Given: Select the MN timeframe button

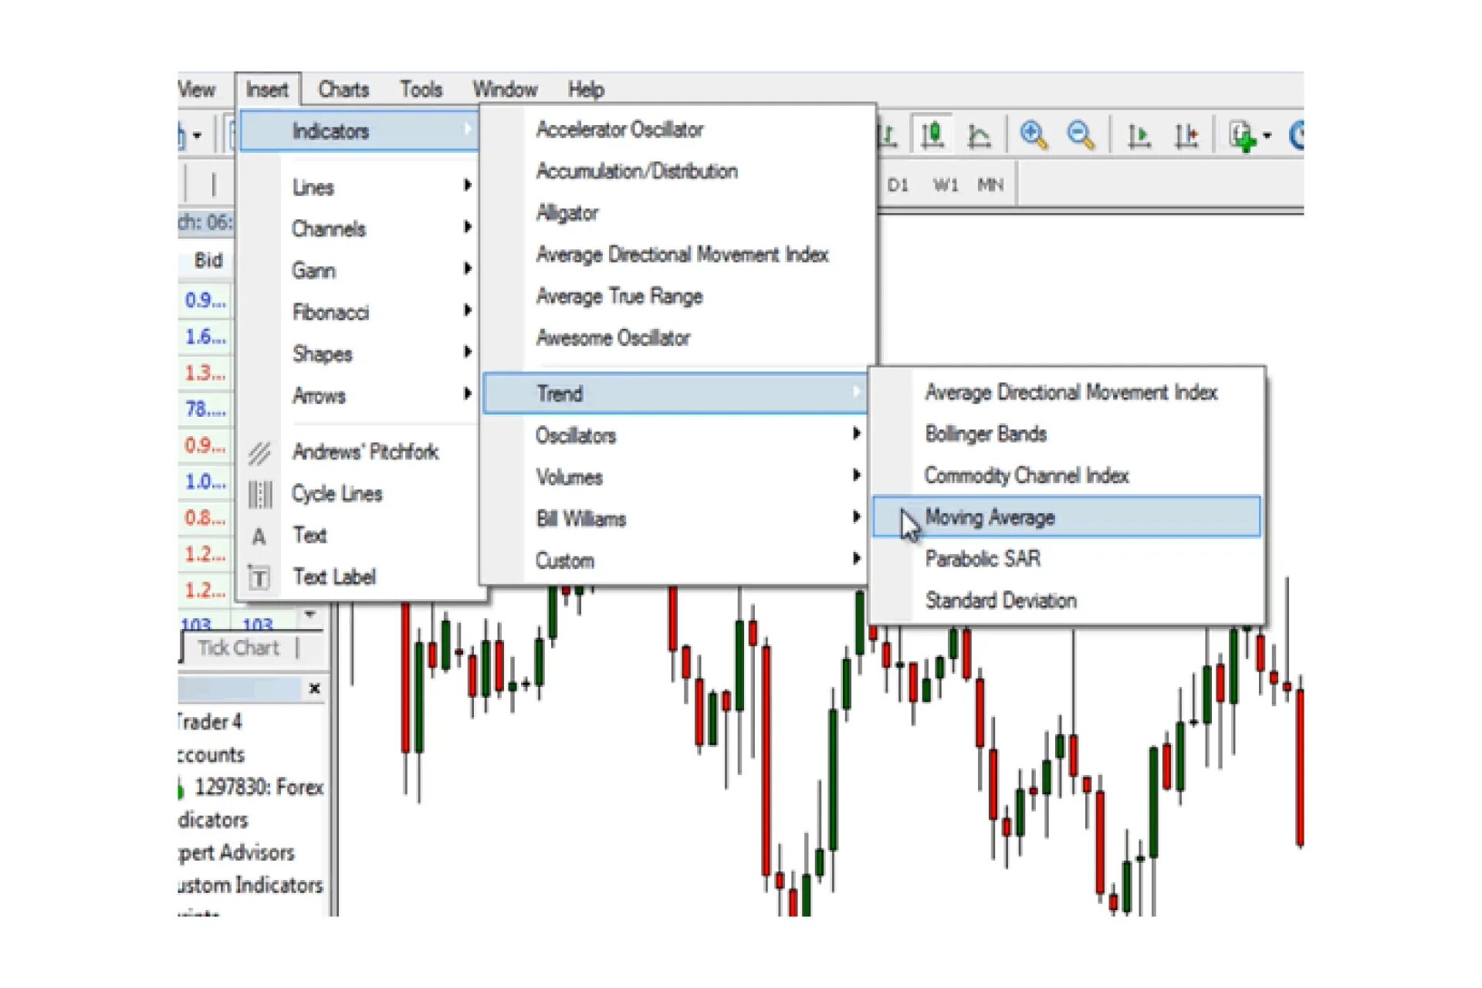Looking at the screenshot, I should [990, 185].
